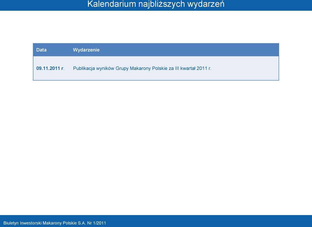Select the 'Wydarzenie' column header
312x227 pixels.
(x=86, y=50)
